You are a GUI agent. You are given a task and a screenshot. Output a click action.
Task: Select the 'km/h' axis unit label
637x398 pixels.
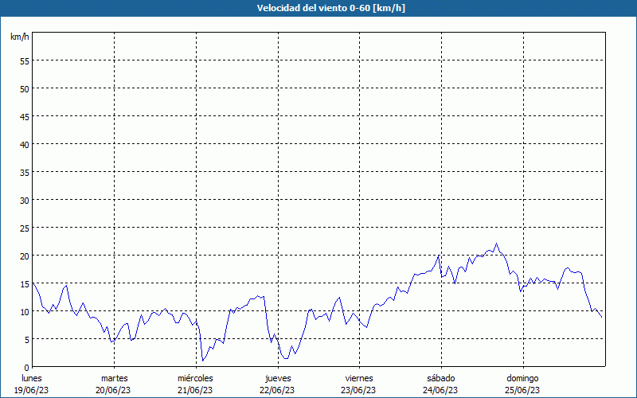click(20, 37)
